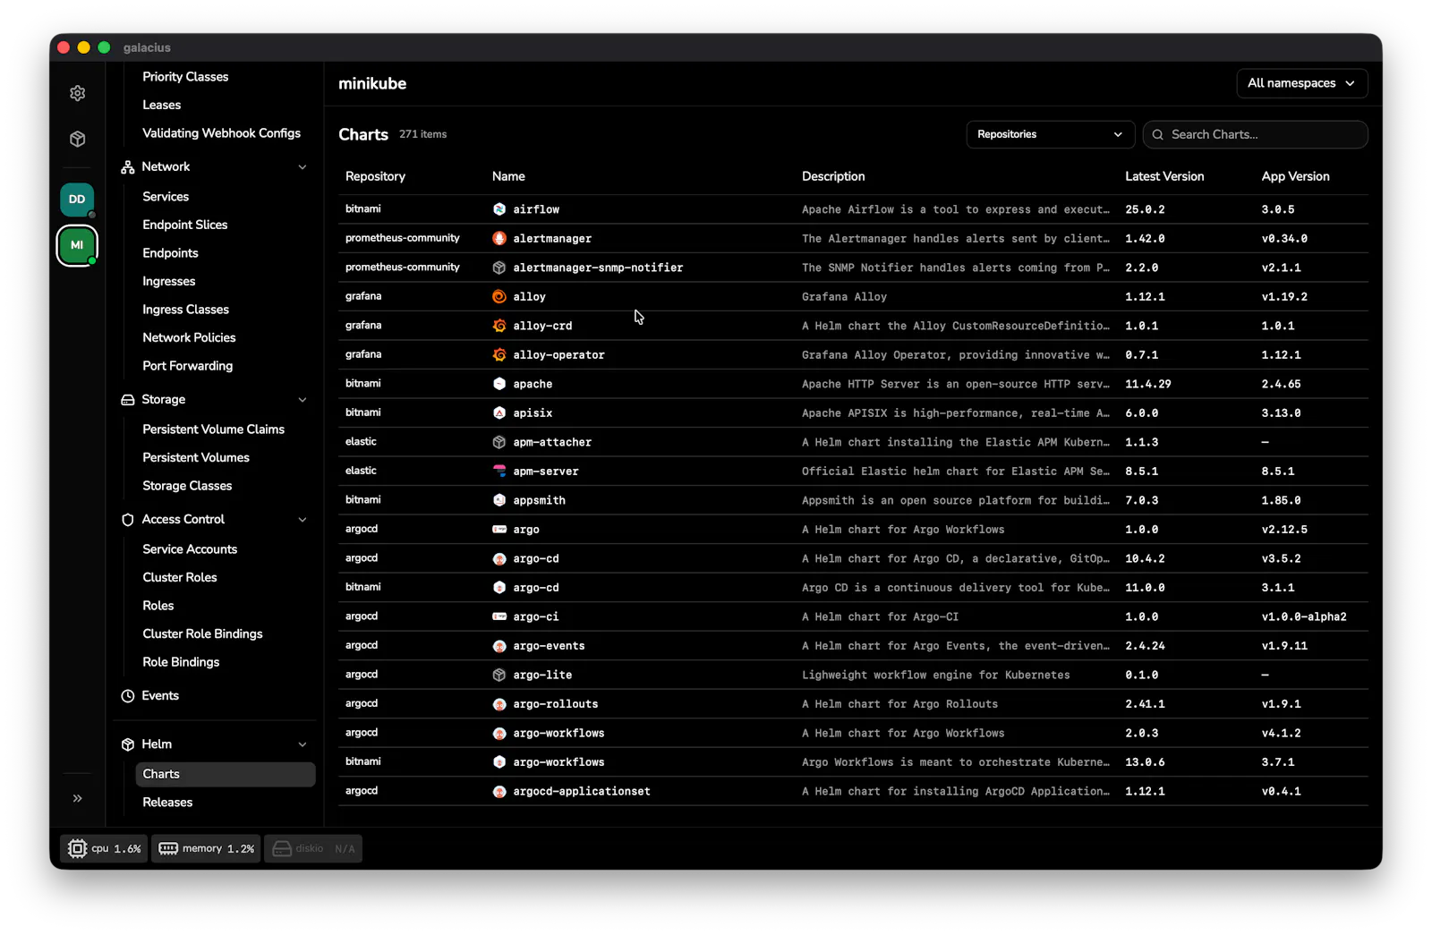Focus the Search Charts field
Viewport: 1432px width, 935px height.
(x=1255, y=134)
